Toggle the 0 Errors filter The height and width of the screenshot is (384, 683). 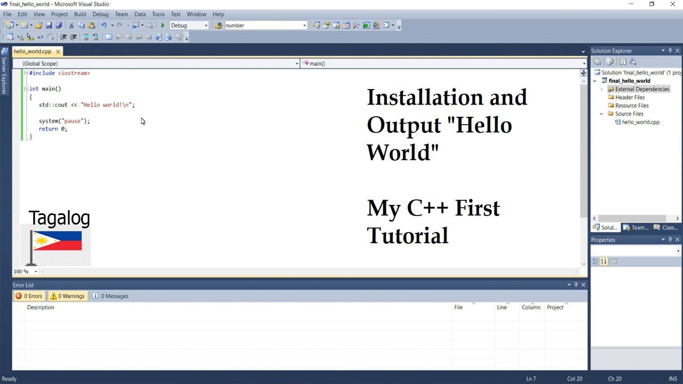coord(29,296)
